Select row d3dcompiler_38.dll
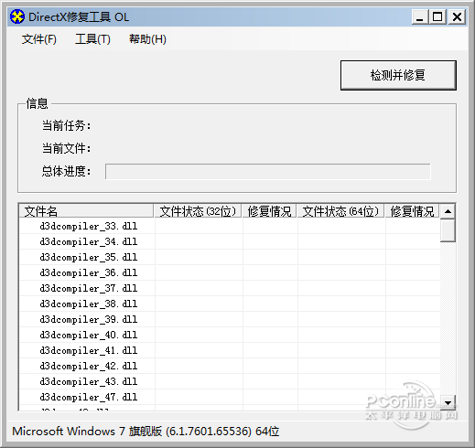 230,304
